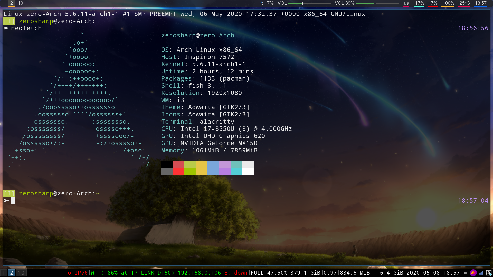The height and width of the screenshot is (277, 493).
Task: Click the us keyboard layout indicator
Action: [x=406, y=3]
